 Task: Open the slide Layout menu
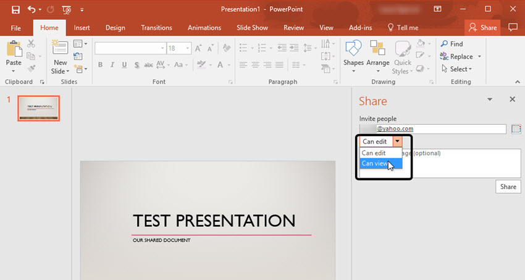(80, 43)
